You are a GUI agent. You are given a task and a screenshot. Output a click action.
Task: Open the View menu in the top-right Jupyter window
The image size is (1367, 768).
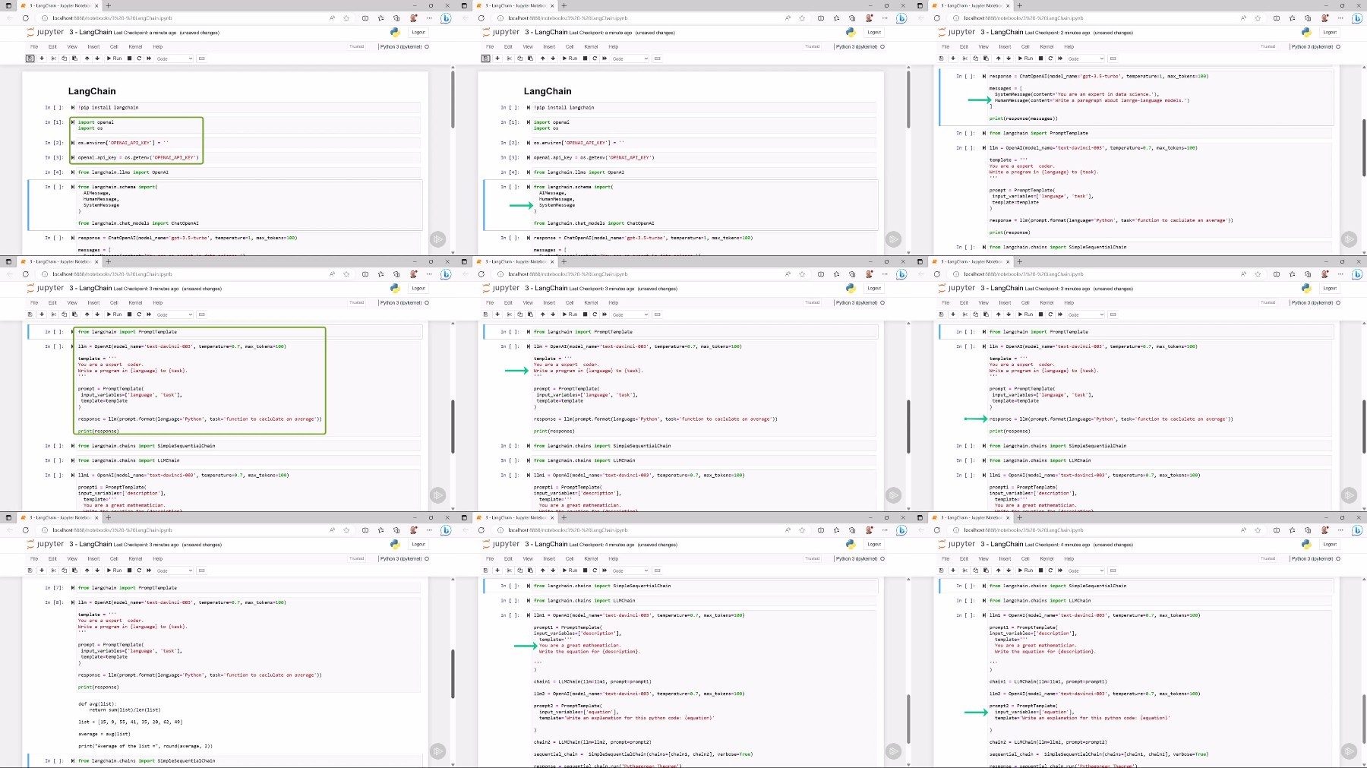pos(983,47)
